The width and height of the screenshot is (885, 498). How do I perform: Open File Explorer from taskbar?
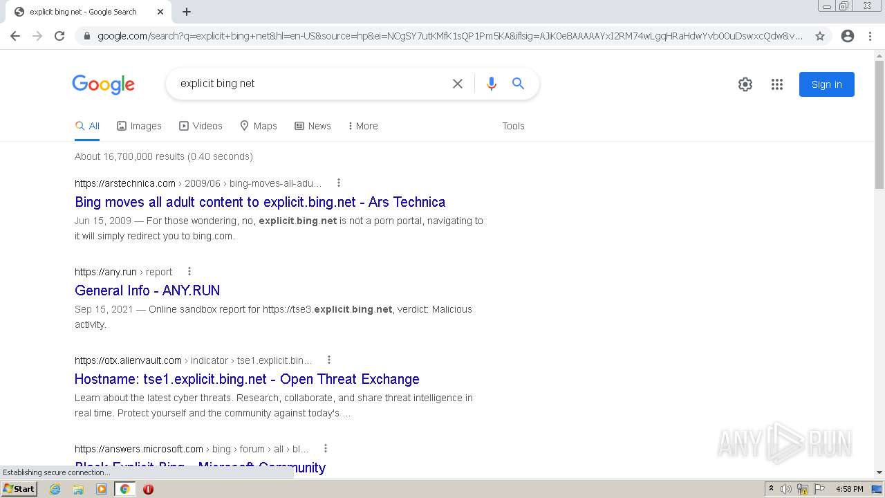coord(78,489)
